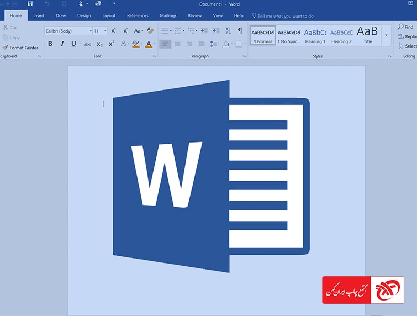The width and height of the screenshot is (417, 316).
Task: Open the References ribbon tab
Action: (x=138, y=16)
